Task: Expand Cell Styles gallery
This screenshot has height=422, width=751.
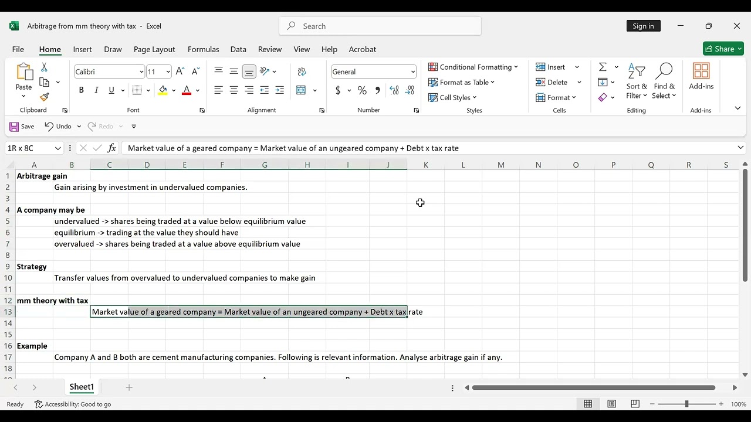Action: (x=452, y=97)
